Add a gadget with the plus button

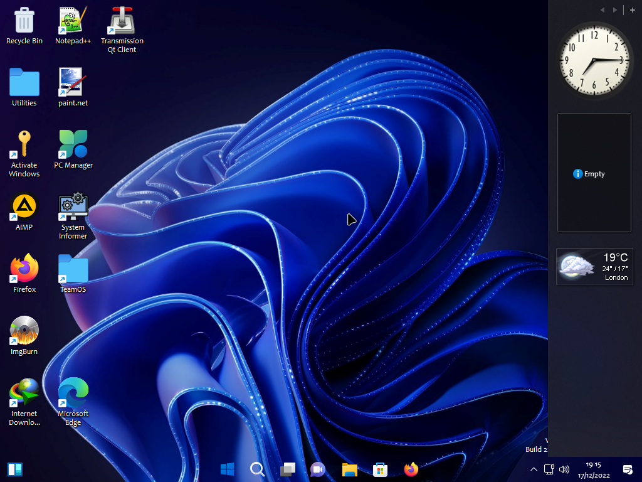coord(633,10)
